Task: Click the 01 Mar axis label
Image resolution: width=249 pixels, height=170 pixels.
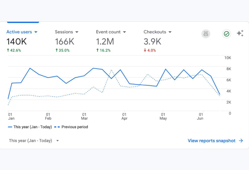Action: point(84,117)
